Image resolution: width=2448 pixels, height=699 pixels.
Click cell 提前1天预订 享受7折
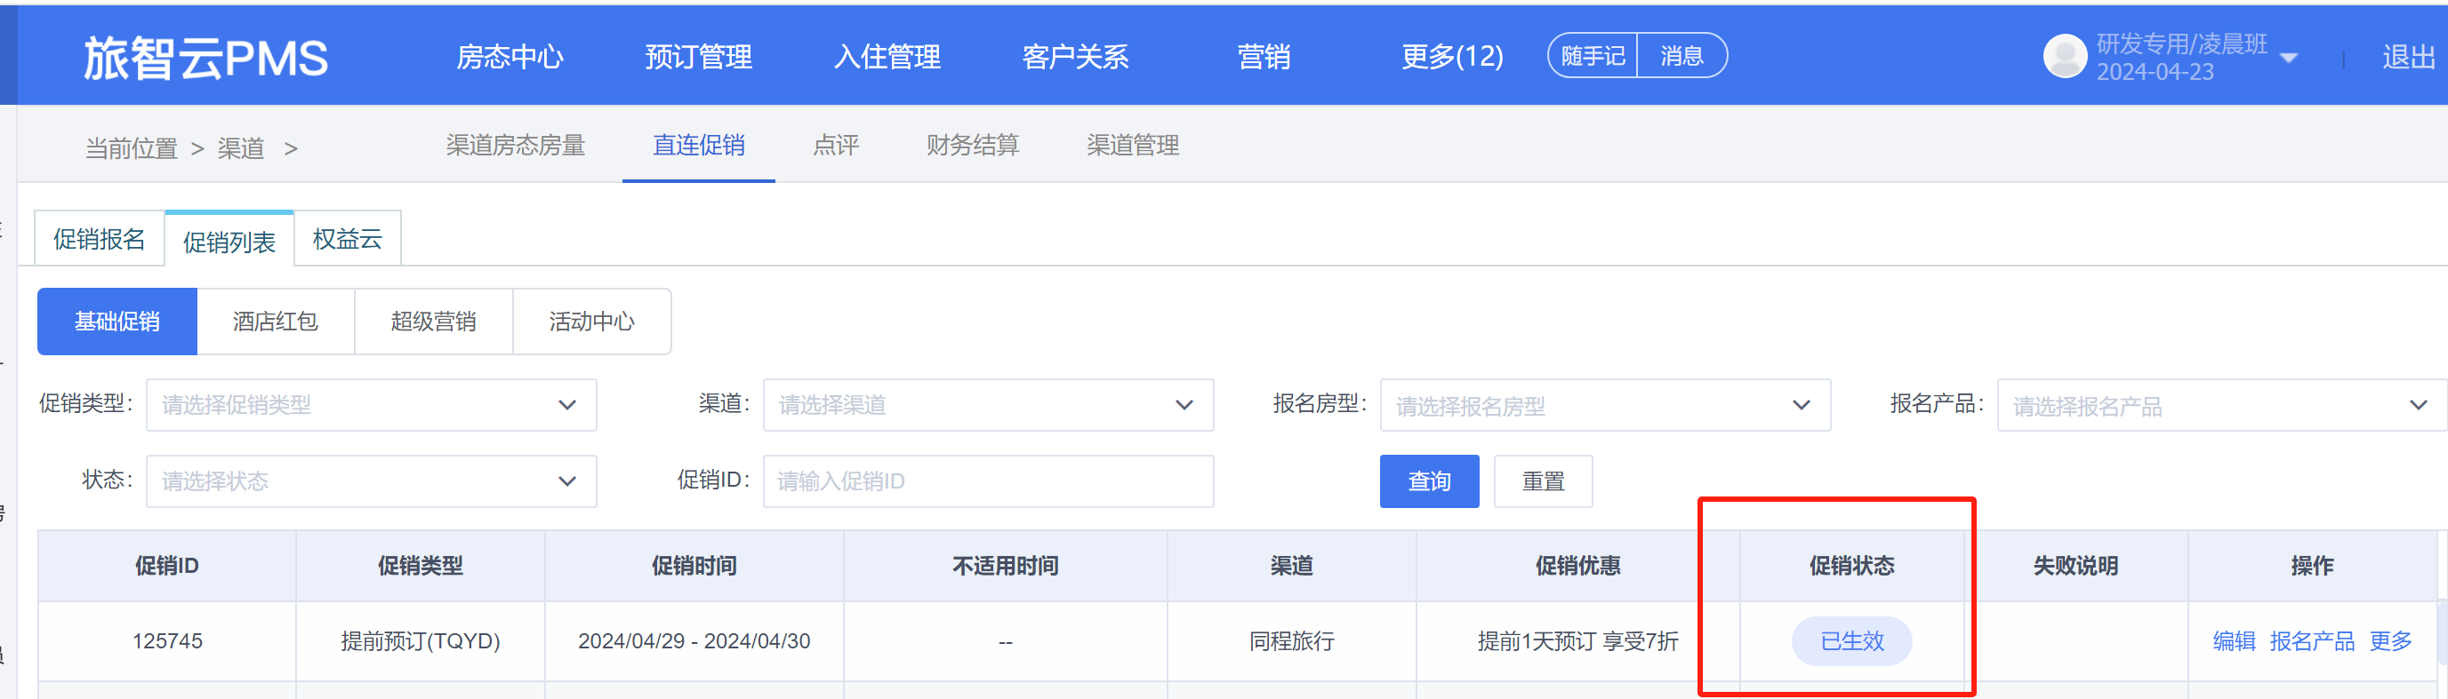[1577, 641]
